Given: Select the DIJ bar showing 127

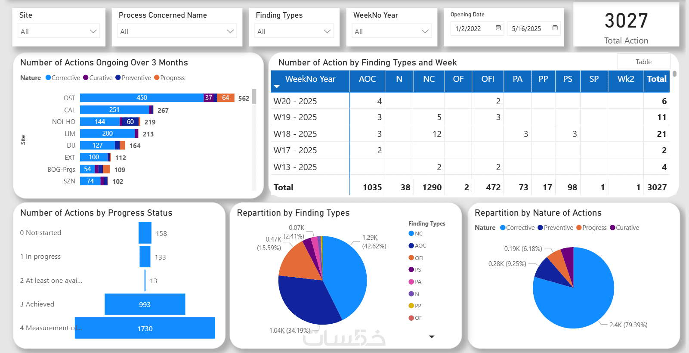Looking at the screenshot, I should [x=98, y=146].
